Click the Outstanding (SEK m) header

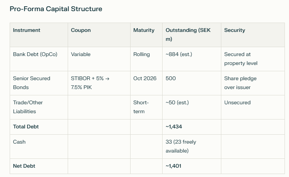188,35
